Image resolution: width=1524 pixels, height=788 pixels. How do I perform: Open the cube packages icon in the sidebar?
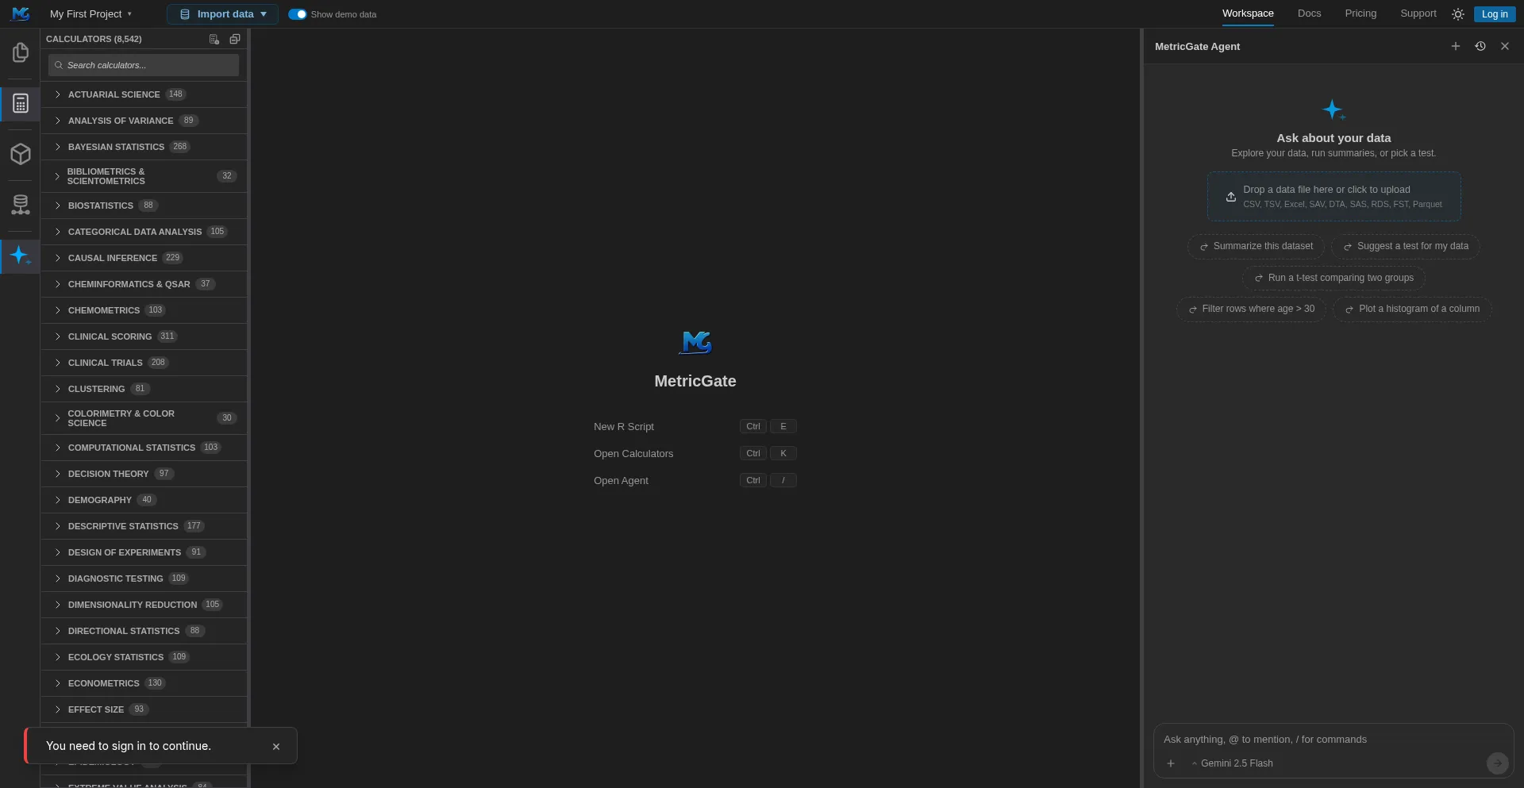pos(21,154)
